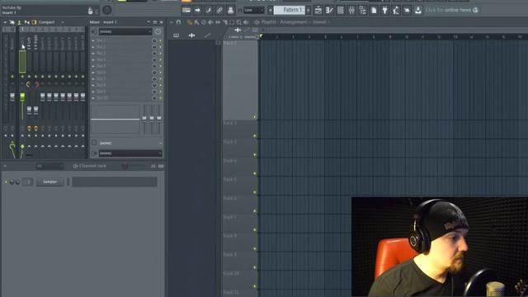
Task: Mute playlist Track 8 green LED
Action: [x=255, y=248]
